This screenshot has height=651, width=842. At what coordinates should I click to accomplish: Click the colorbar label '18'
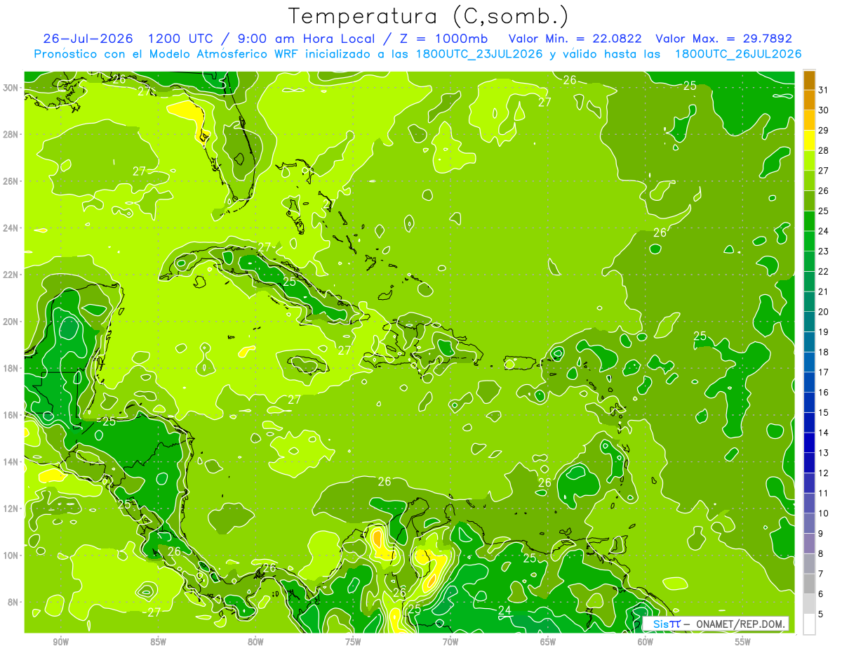click(824, 352)
